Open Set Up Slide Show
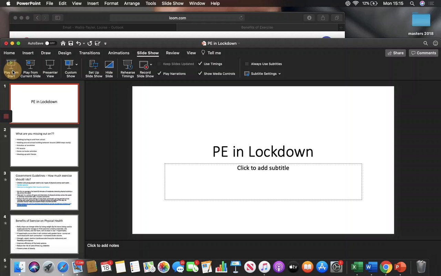 tap(94, 69)
